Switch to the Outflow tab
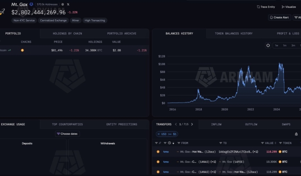Viewport: 301px width, 176px height. click(251, 124)
